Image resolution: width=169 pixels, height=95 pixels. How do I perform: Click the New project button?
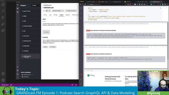pos(34,5)
